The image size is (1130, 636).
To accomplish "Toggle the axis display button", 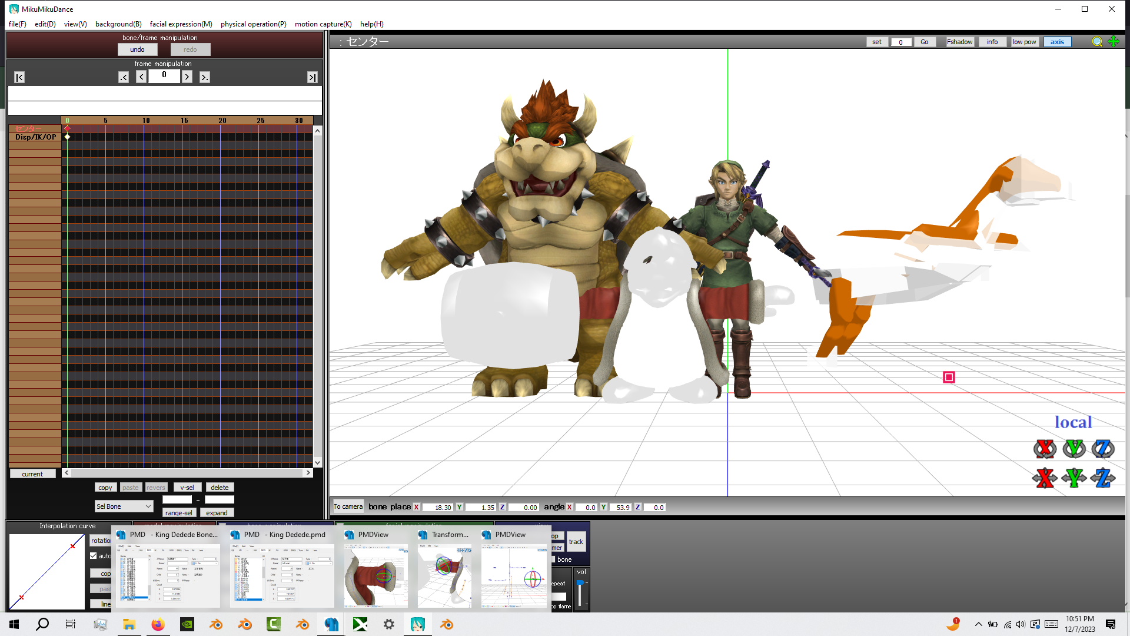I will pyautogui.click(x=1057, y=42).
